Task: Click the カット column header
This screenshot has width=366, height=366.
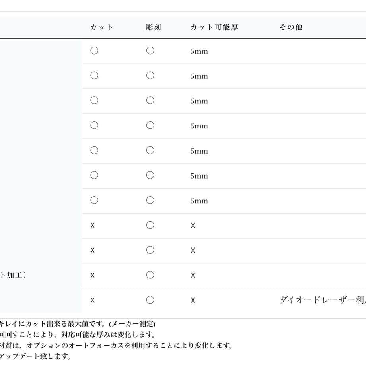Action: click(101, 27)
